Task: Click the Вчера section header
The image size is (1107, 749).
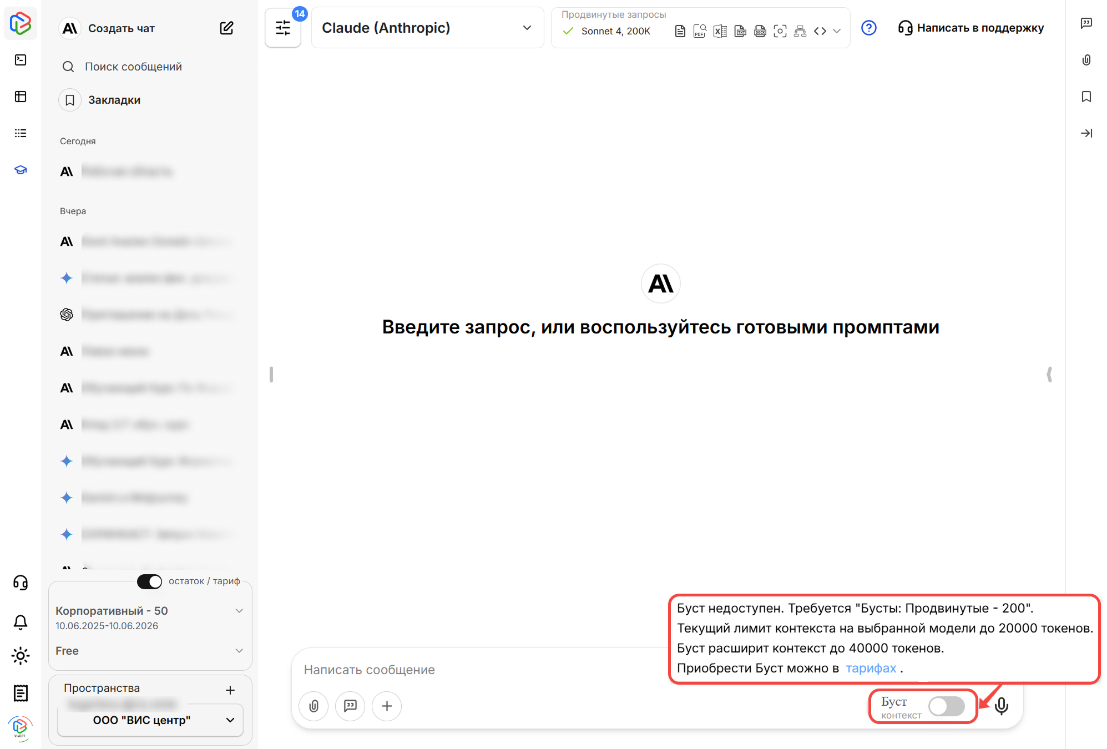Action: [x=73, y=211]
